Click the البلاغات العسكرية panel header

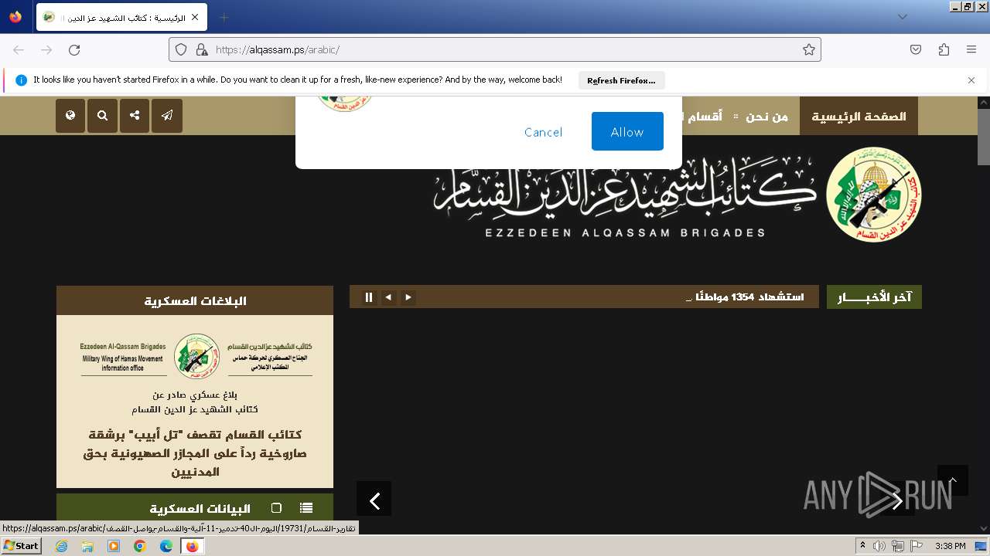tap(195, 300)
